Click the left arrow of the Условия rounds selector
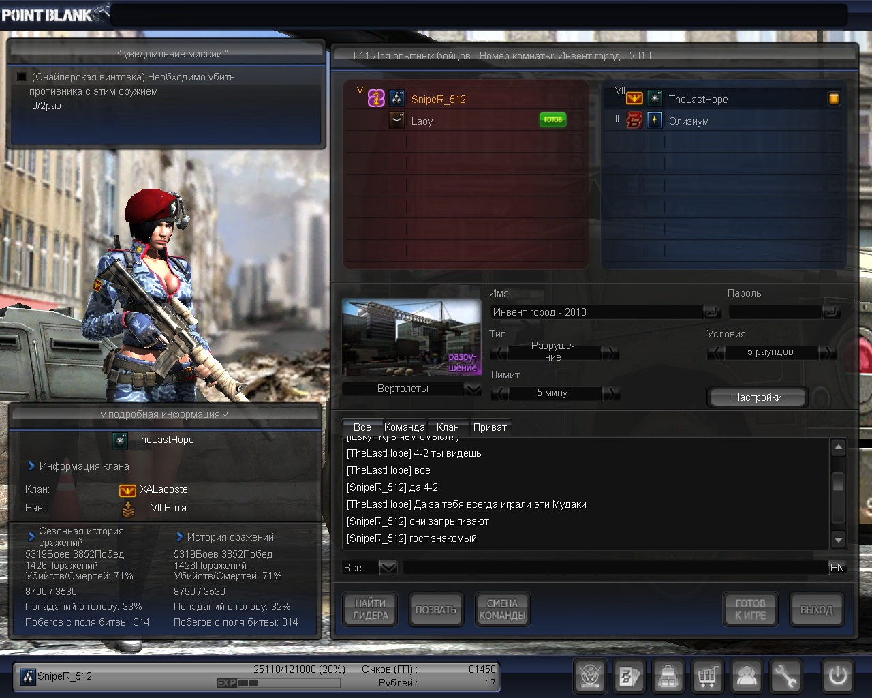The image size is (872, 698). (x=716, y=352)
